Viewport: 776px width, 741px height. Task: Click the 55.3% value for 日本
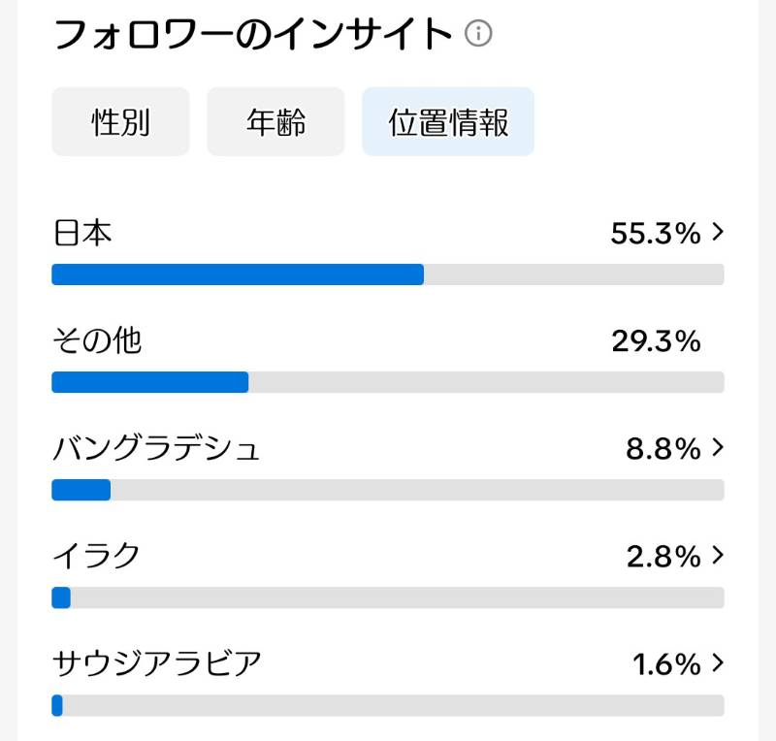(656, 233)
